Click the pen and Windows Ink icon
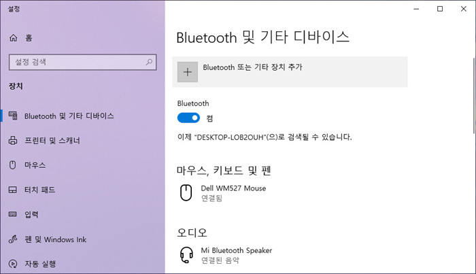Viewport: 476px width, 274px height. [x=12, y=239]
